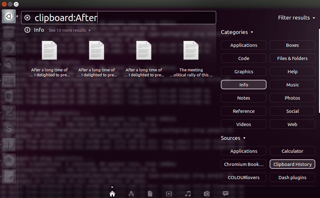The width and height of the screenshot is (320, 198).
Task: Enable the Calculator source
Action: [x=292, y=151]
